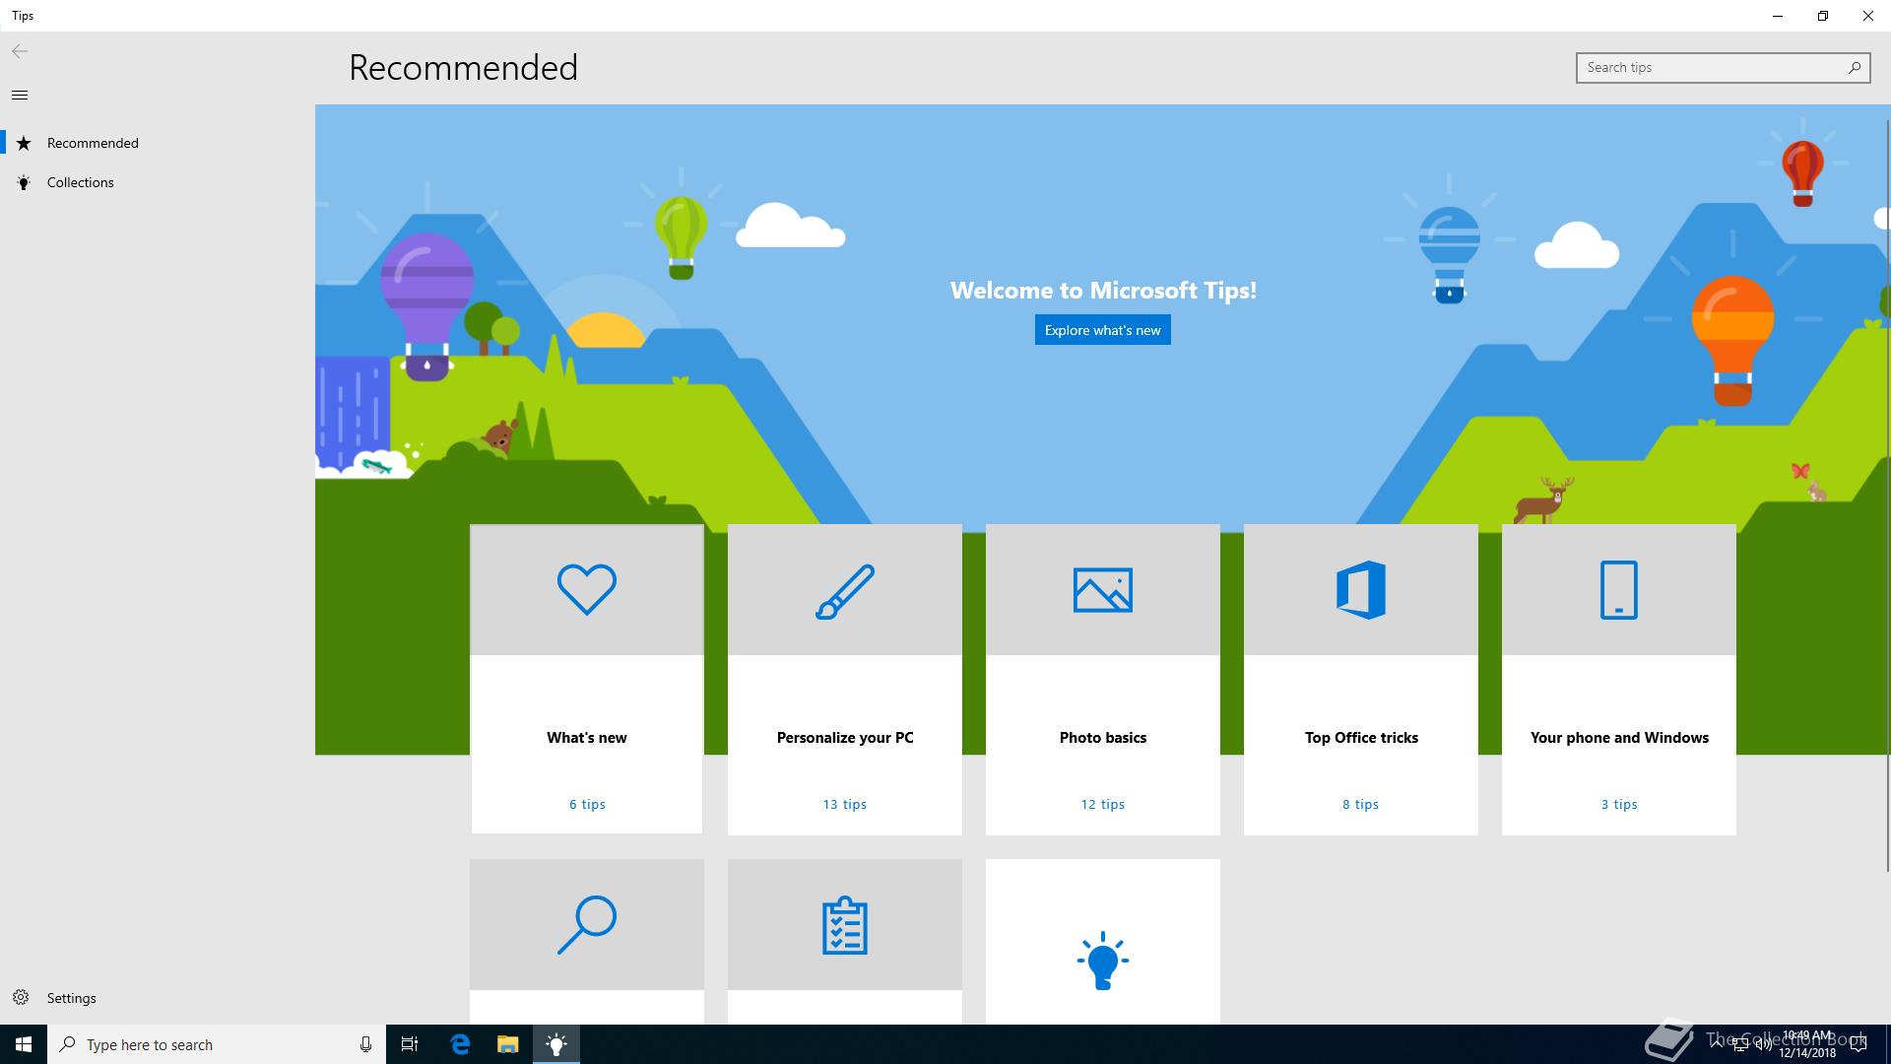
Task: Click the search magnifier in Search tips
Action: click(1855, 67)
